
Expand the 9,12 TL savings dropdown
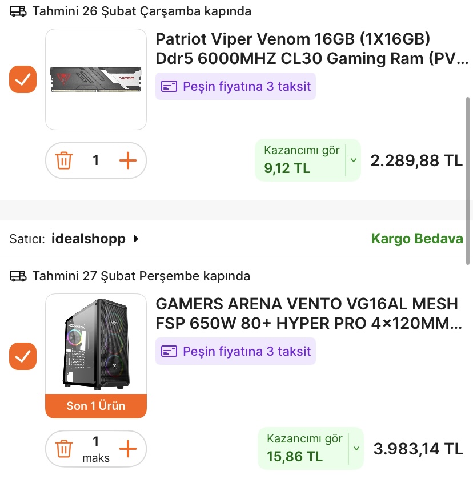point(353,160)
